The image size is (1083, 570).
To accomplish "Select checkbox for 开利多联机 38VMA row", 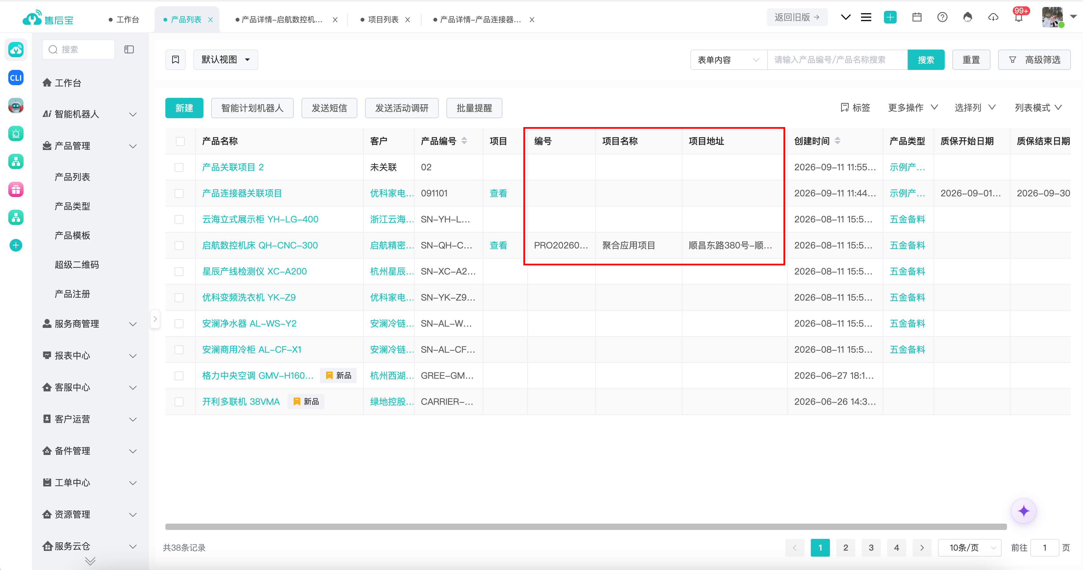I will click(x=179, y=402).
